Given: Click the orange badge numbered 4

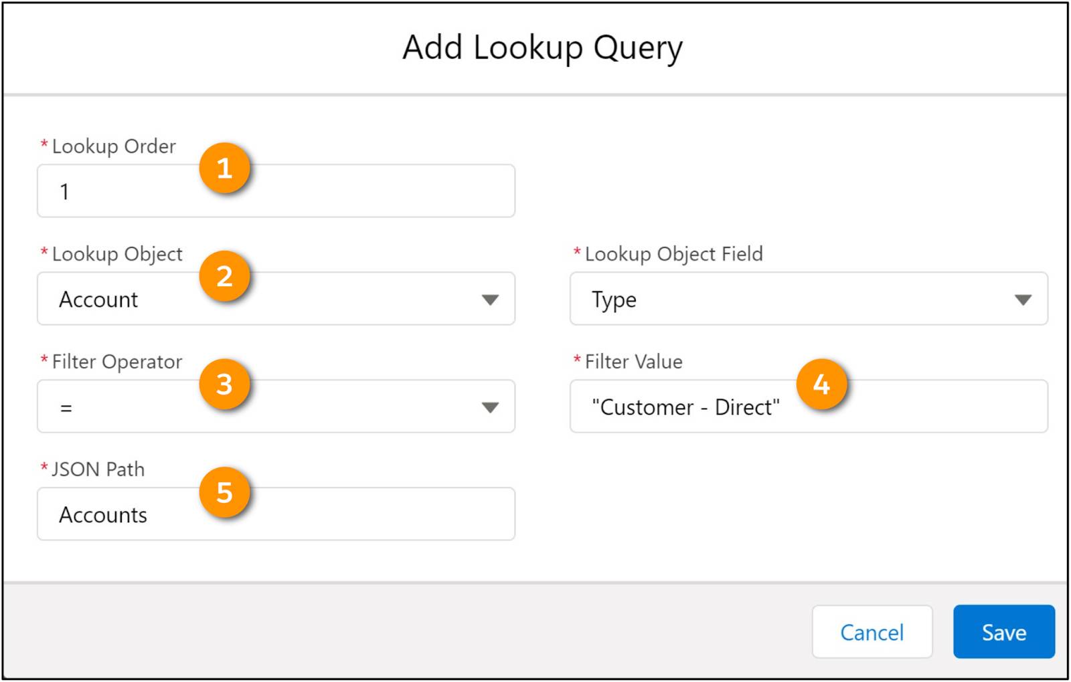Looking at the screenshot, I should 823,384.
